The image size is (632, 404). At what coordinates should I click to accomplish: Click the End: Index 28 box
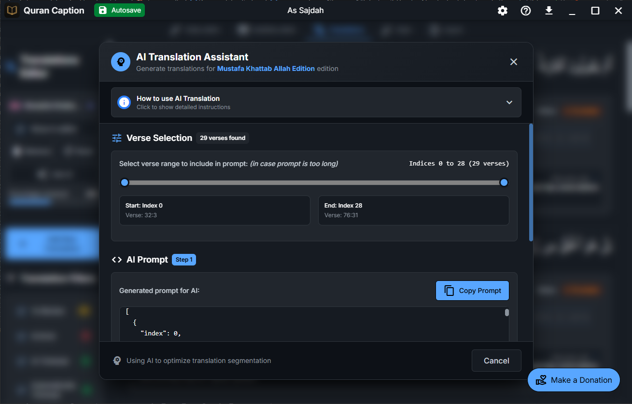414,210
